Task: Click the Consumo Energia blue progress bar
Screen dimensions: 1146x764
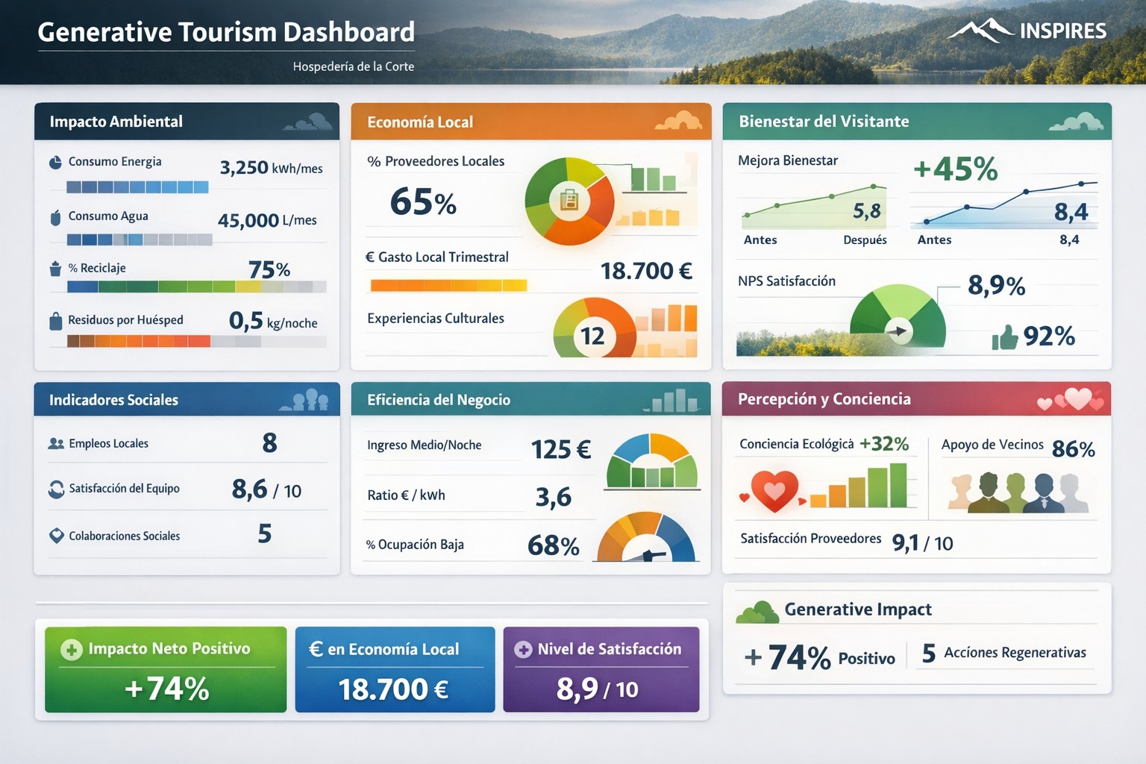Action: click(137, 187)
